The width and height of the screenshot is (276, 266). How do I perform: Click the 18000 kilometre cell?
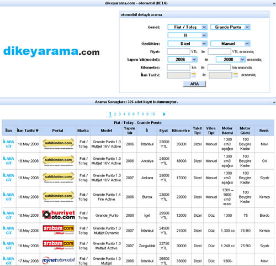(181, 161)
